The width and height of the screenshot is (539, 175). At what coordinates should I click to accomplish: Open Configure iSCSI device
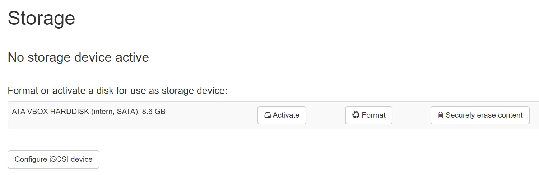(54, 159)
